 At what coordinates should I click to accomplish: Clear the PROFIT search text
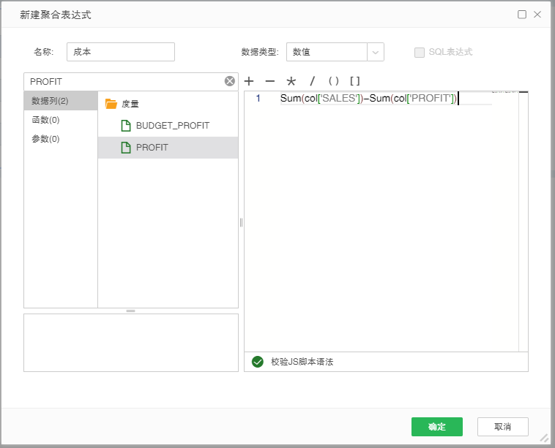click(230, 81)
